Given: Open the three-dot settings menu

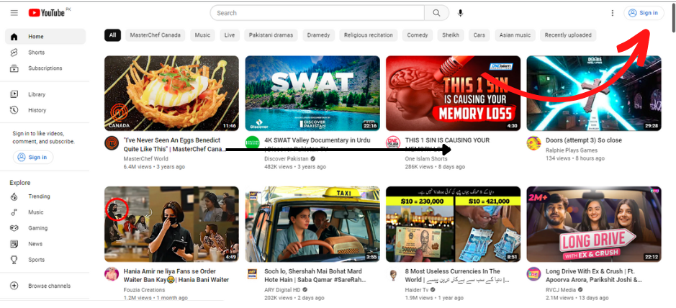Looking at the screenshot, I should tap(612, 13).
